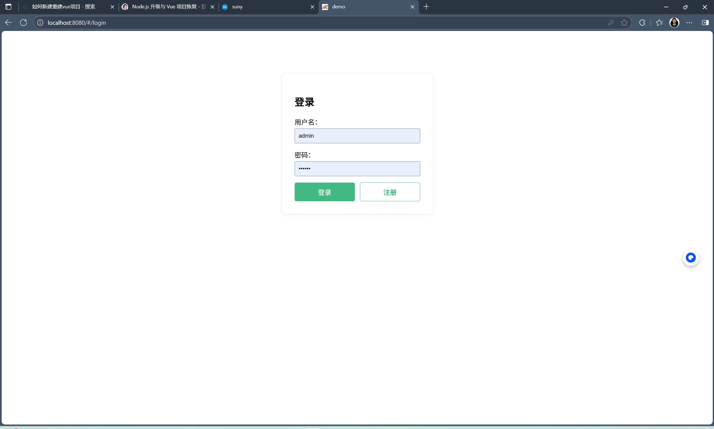Close the demo tab
The image size is (714, 429).
[x=413, y=7]
